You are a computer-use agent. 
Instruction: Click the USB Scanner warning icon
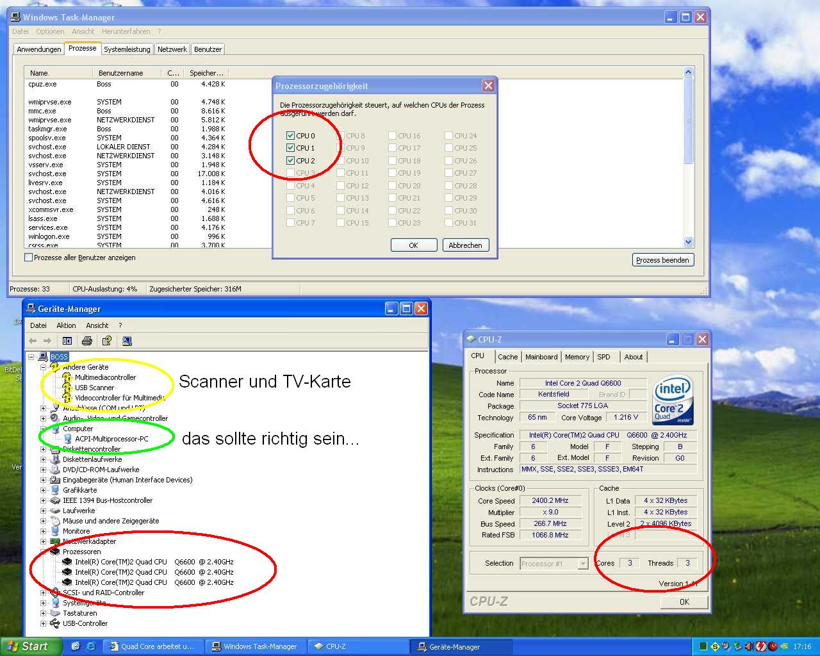pyautogui.click(x=67, y=388)
